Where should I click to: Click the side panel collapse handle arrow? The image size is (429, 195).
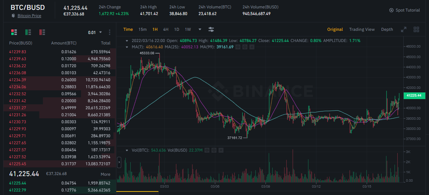[x=119, y=162]
